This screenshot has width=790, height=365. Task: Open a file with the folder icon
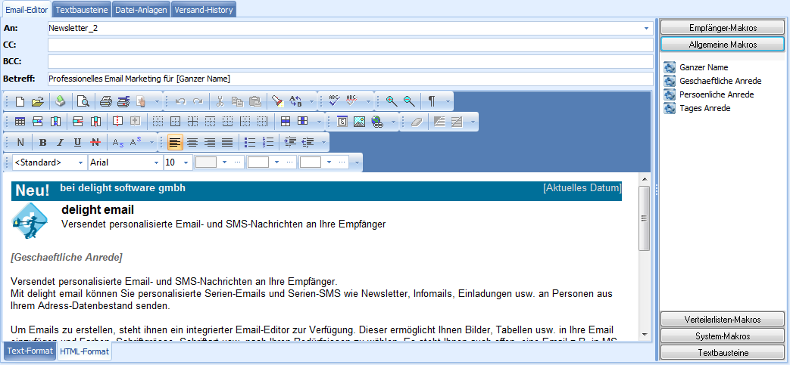pyautogui.click(x=37, y=101)
